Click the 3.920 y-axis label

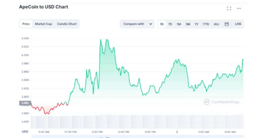pyautogui.click(x=25, y=88)
